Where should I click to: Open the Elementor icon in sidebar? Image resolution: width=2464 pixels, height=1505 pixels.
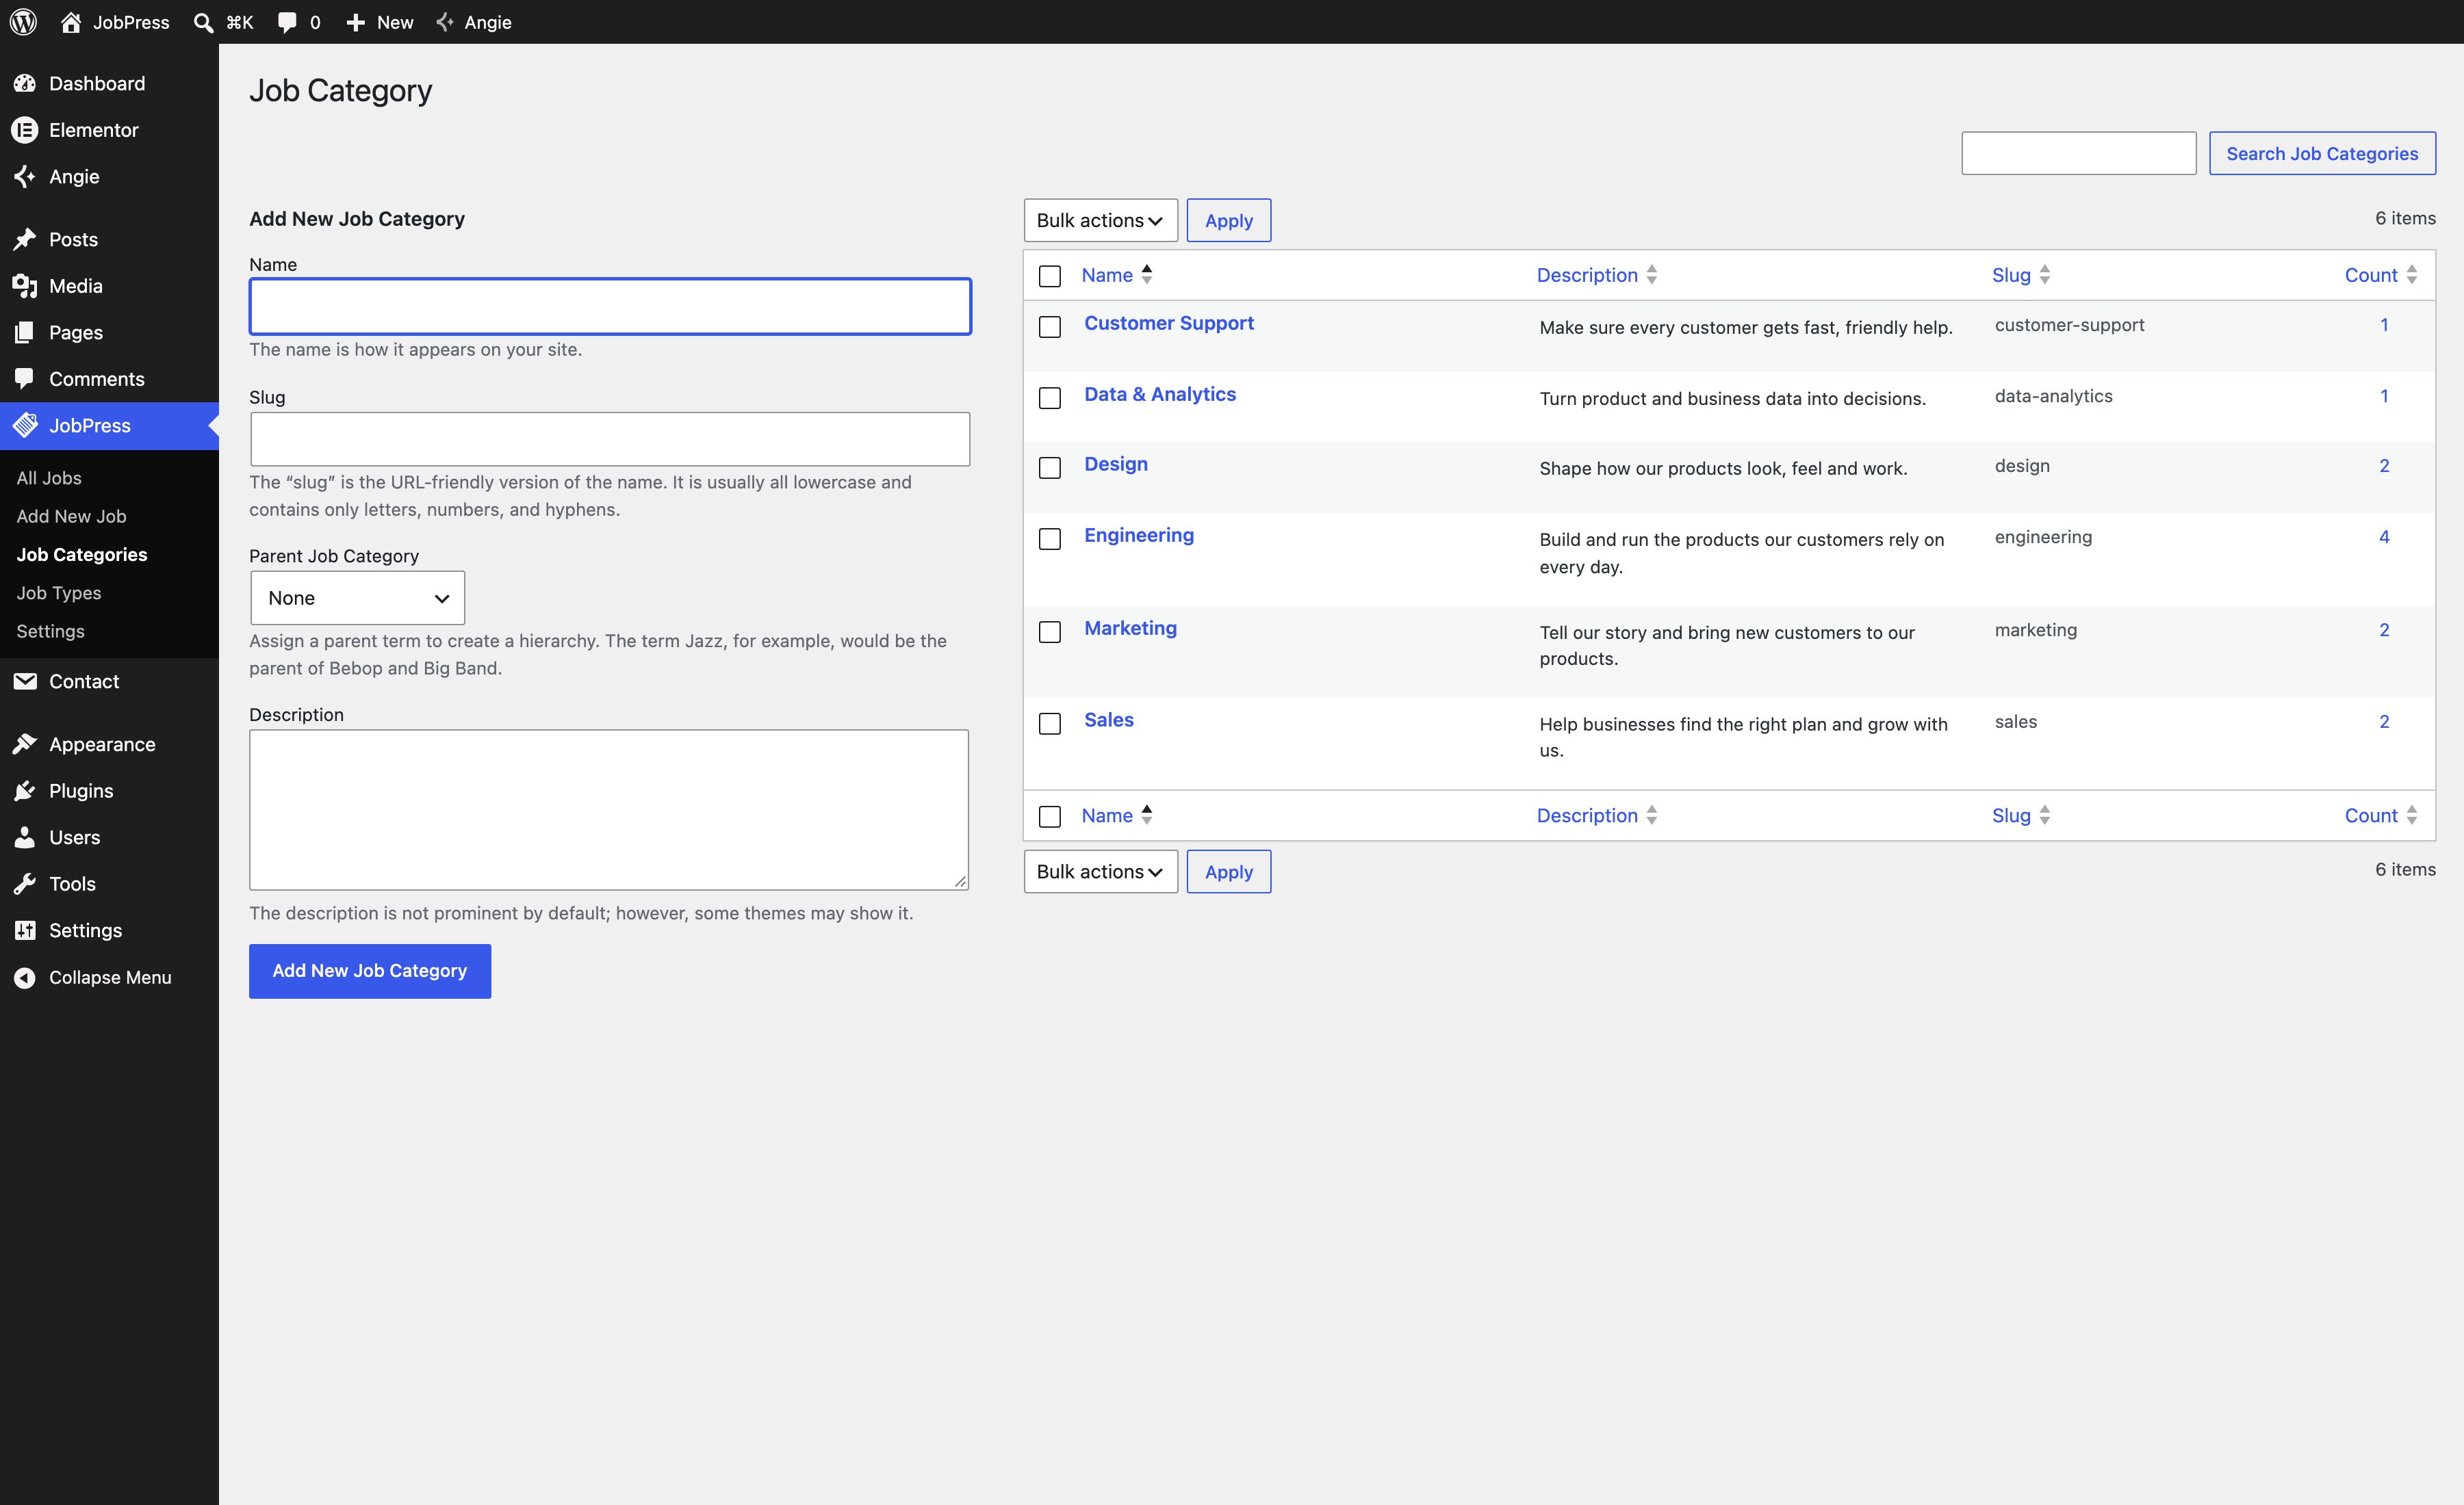click(25, 130)
